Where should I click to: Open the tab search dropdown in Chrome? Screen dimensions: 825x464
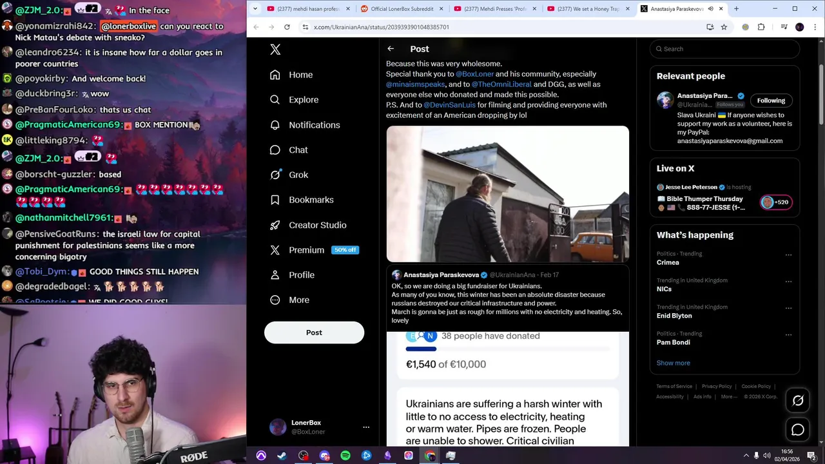pos(255,9)
